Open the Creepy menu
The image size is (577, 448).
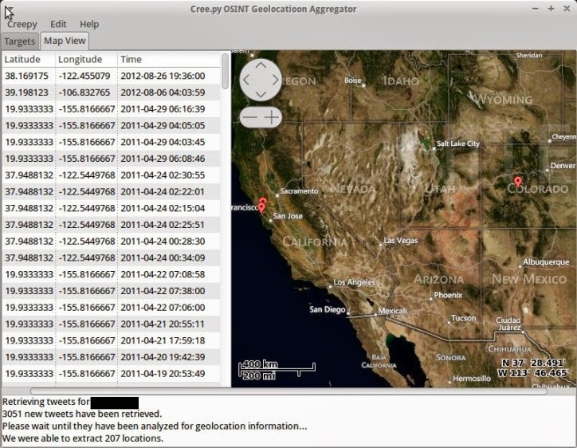(22, 24)
